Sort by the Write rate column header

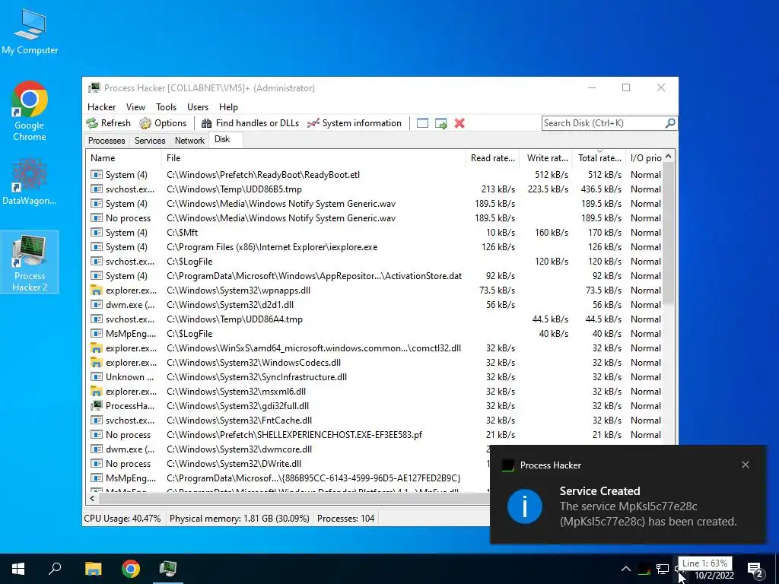point(547,158)
